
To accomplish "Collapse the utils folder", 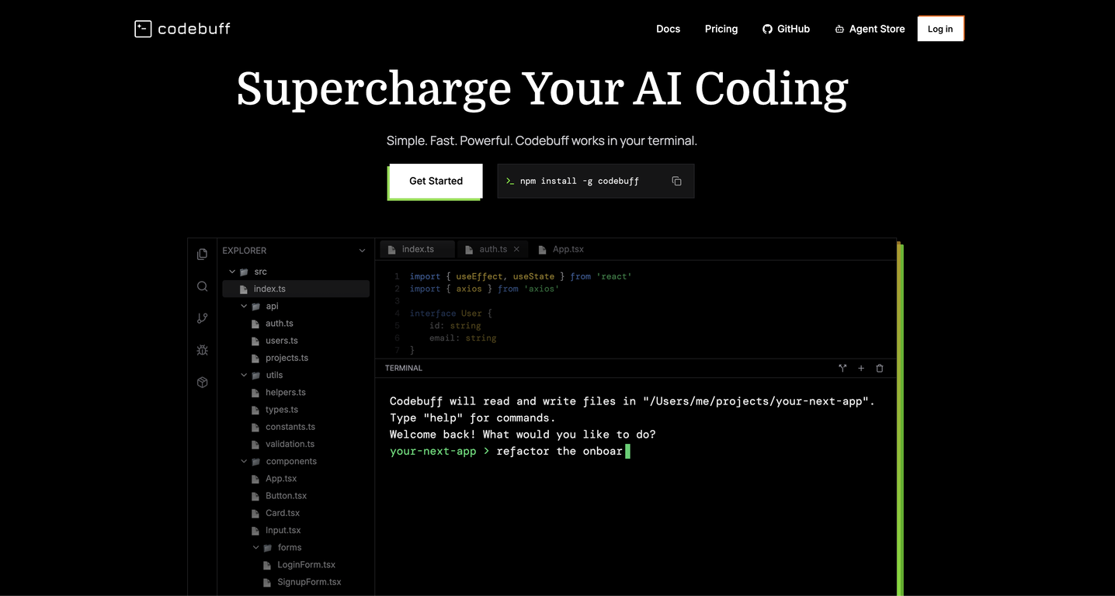I will 244,375.
